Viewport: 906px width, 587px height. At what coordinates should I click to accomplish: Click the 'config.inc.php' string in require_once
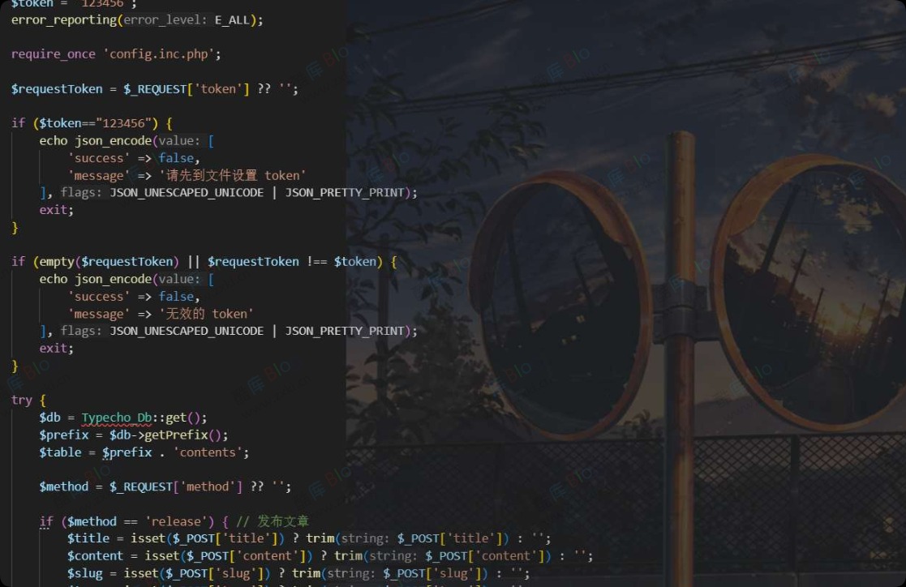point(161,54)
